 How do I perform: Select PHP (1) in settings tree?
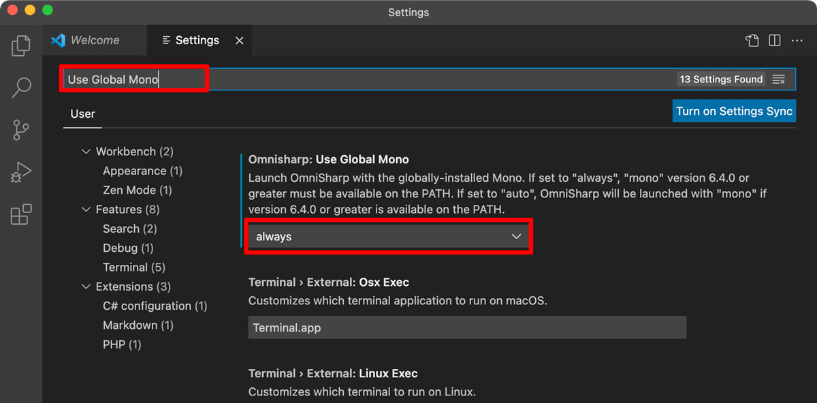122,344
